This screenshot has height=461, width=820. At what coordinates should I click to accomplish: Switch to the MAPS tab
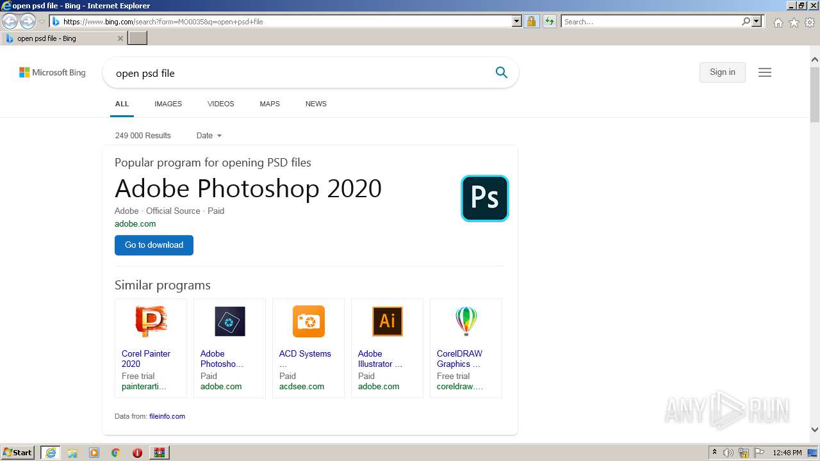coord(270,104)
